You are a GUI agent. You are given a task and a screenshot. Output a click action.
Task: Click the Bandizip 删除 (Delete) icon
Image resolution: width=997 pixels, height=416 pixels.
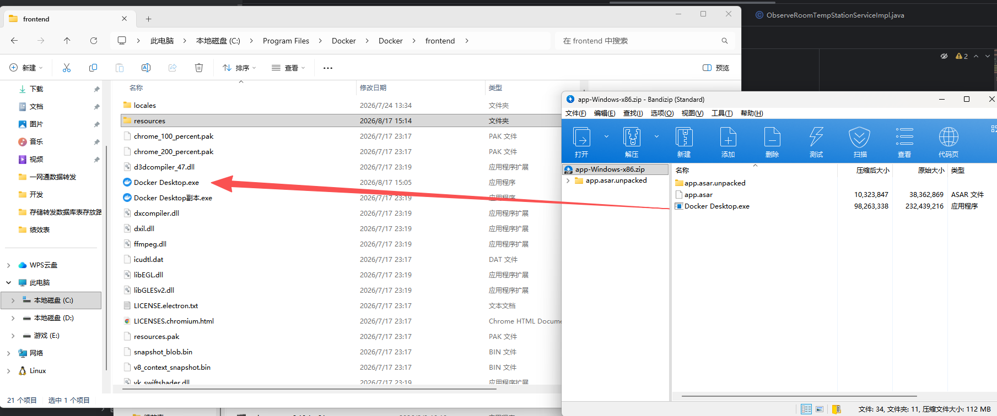(x=772, y=137)
